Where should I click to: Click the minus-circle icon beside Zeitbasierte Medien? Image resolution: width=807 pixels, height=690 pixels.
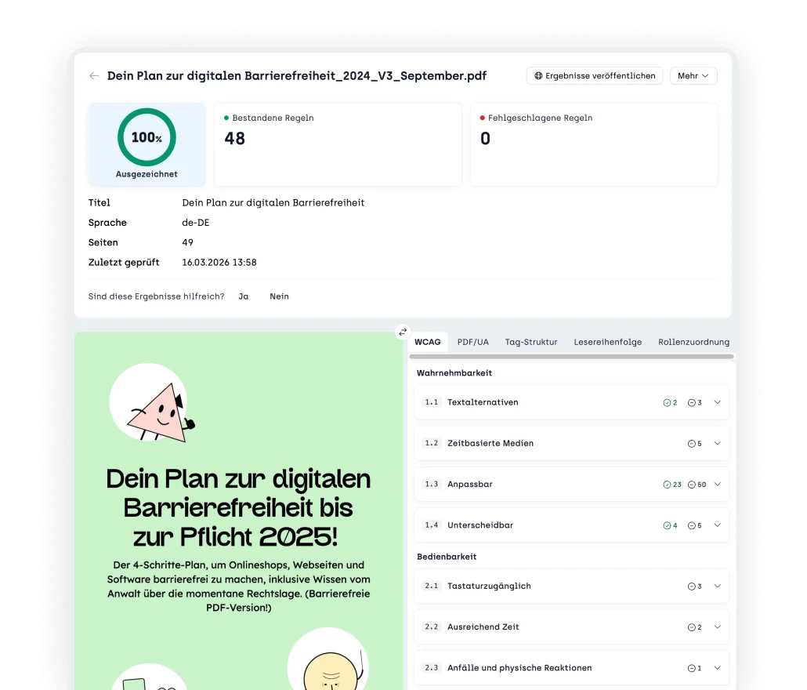pos(690,443)
